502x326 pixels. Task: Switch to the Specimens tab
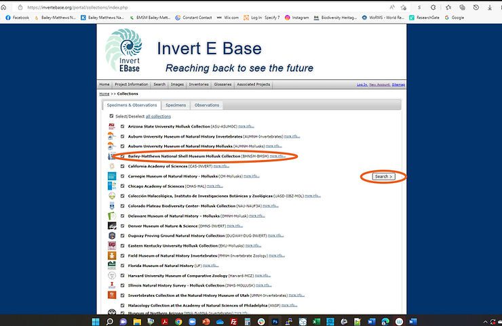coord(176,105)
